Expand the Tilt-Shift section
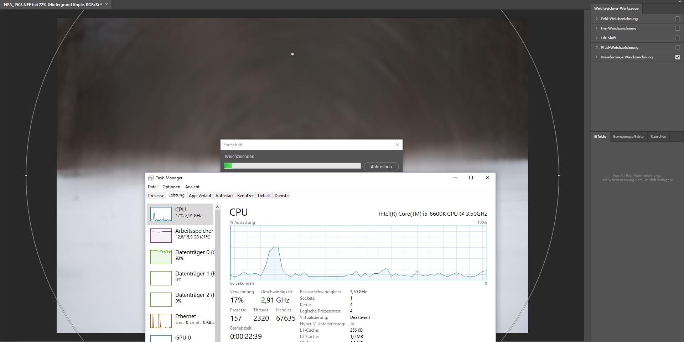 pyautogui.click(x=596, y=38)
